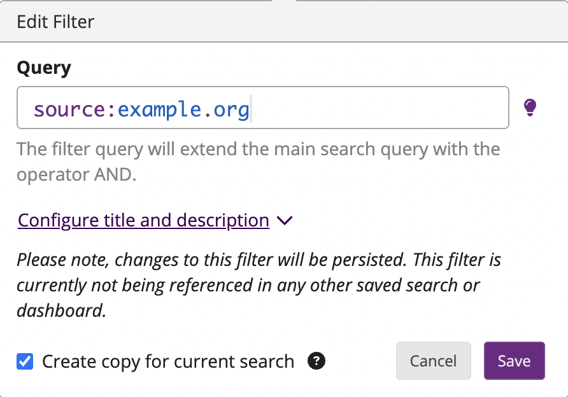Open query syntax help via lightbulb icon
Viewport: 568px width, 397px height.
pyautogui.click(x=530, y=108)
